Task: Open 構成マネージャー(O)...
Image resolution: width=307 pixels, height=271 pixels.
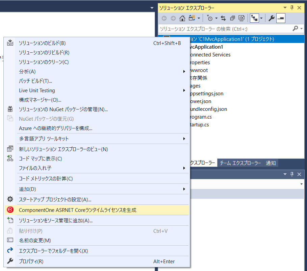Action: click(x=97, y=100)
